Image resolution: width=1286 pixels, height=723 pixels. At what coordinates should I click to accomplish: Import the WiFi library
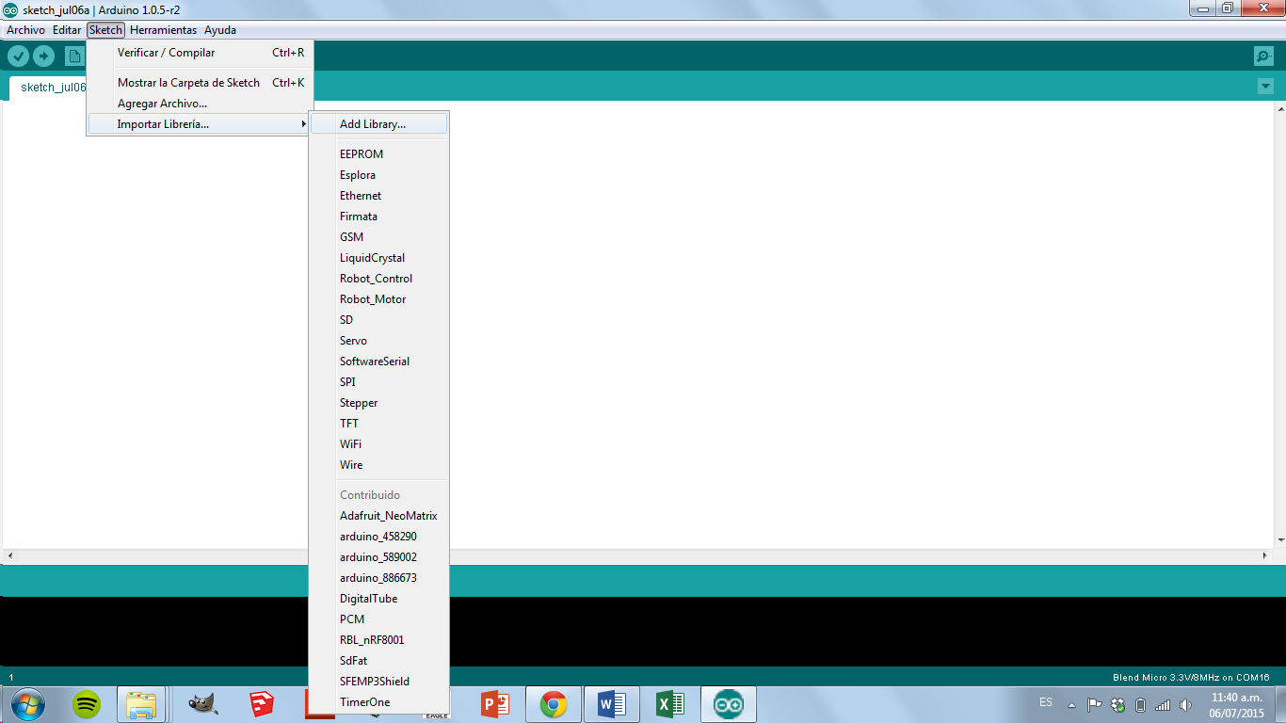379,444
